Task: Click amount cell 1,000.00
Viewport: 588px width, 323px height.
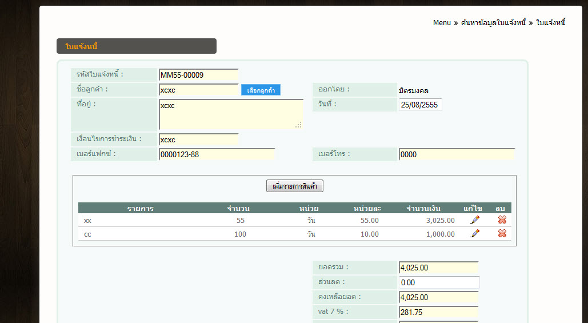Action: [440, 234]
